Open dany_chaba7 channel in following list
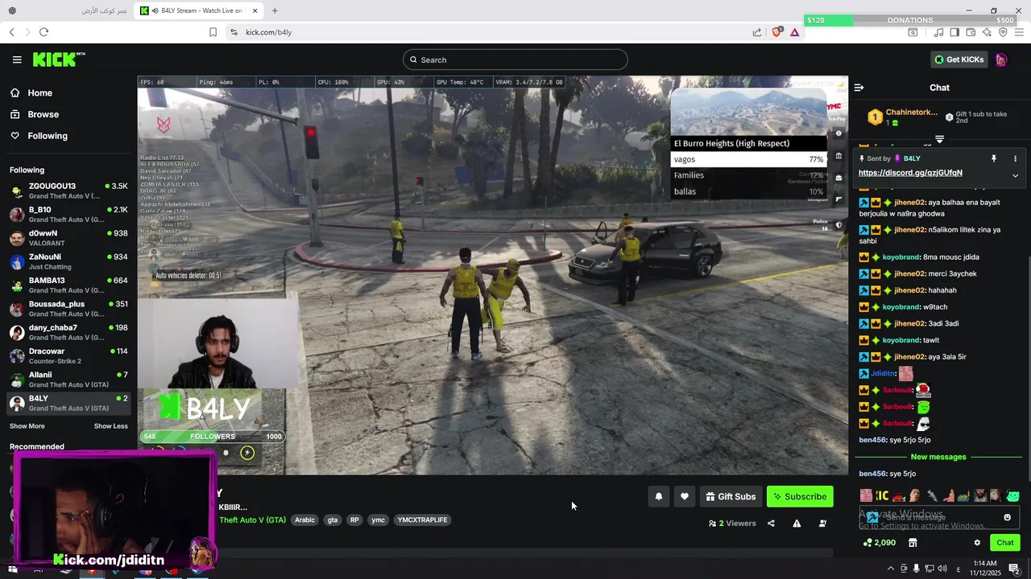This screenshot has height=579, width=1031. click(x=68, y=332)
